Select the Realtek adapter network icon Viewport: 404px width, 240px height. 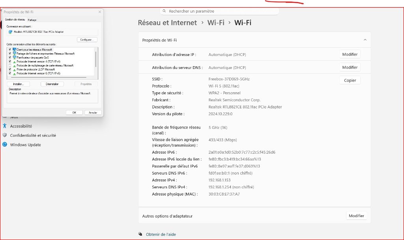coord(10,32)
